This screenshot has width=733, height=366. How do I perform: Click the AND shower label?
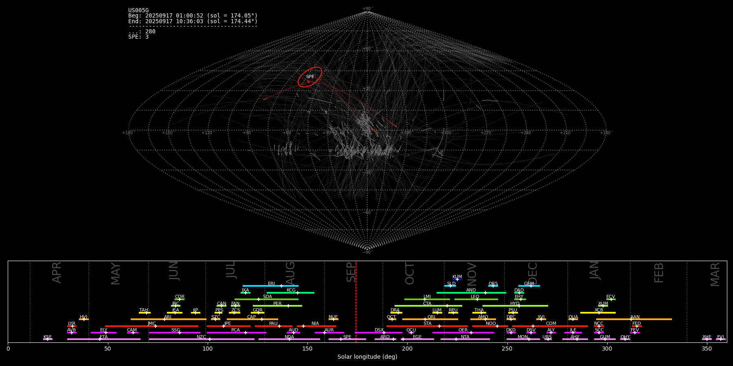click(471, 290)
